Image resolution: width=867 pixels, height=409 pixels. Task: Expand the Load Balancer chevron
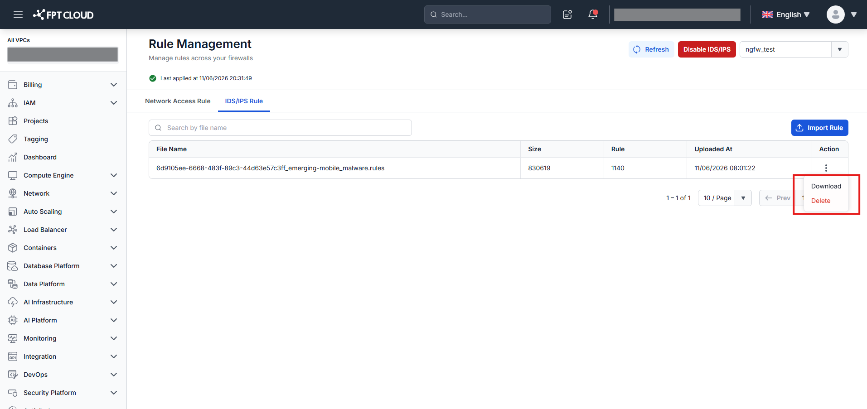click(x=114, y=230)
